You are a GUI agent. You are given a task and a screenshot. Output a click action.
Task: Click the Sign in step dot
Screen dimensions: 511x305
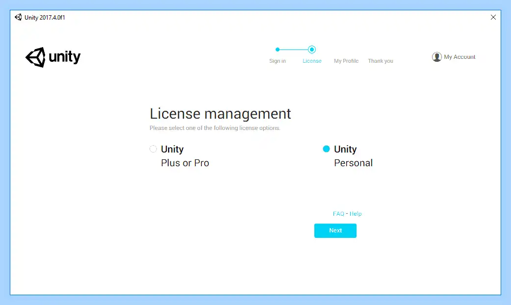pyautogui.click(x=278, y=50)
